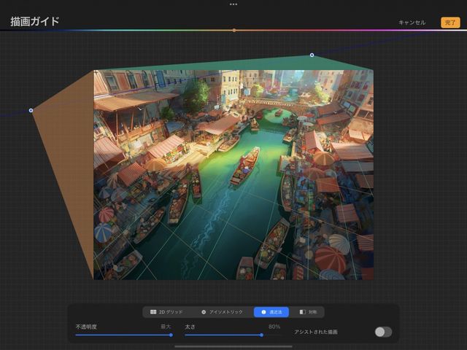Click the perspective cube icon
Screen dimensions: 467x350
click(263, 312)
